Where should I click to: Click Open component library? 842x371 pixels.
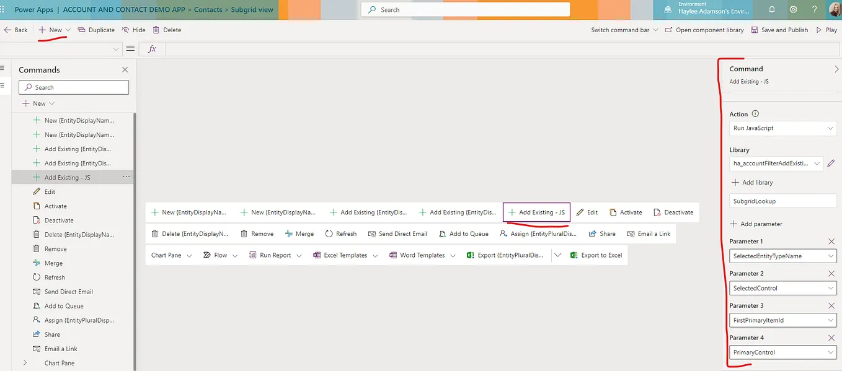click(x=704, y=30)
